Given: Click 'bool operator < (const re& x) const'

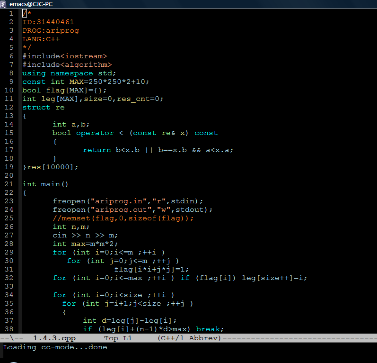Looking at the screenshot, I should pos(135,133).
